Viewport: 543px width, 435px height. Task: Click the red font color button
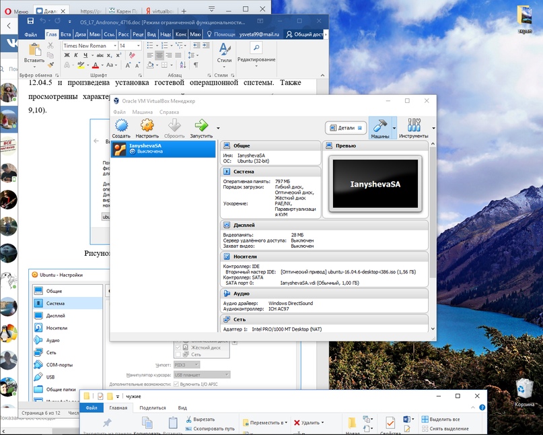96,65
